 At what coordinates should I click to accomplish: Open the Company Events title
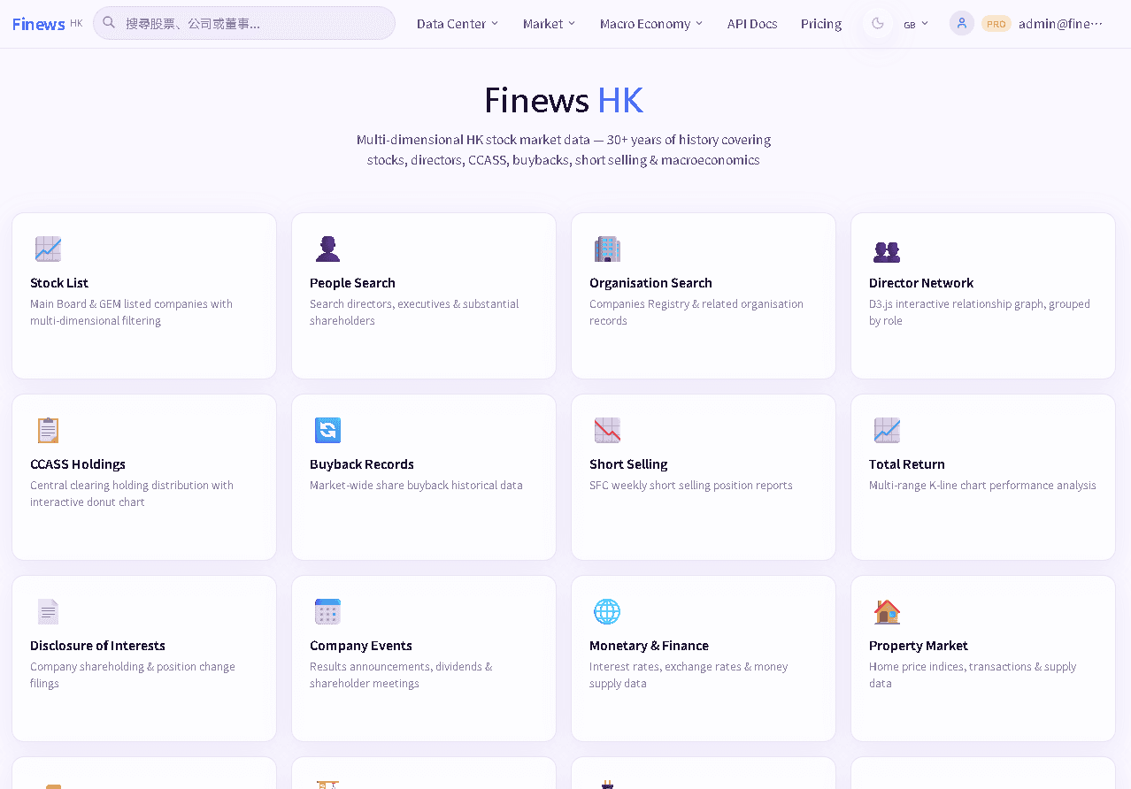tap(361, 646)
